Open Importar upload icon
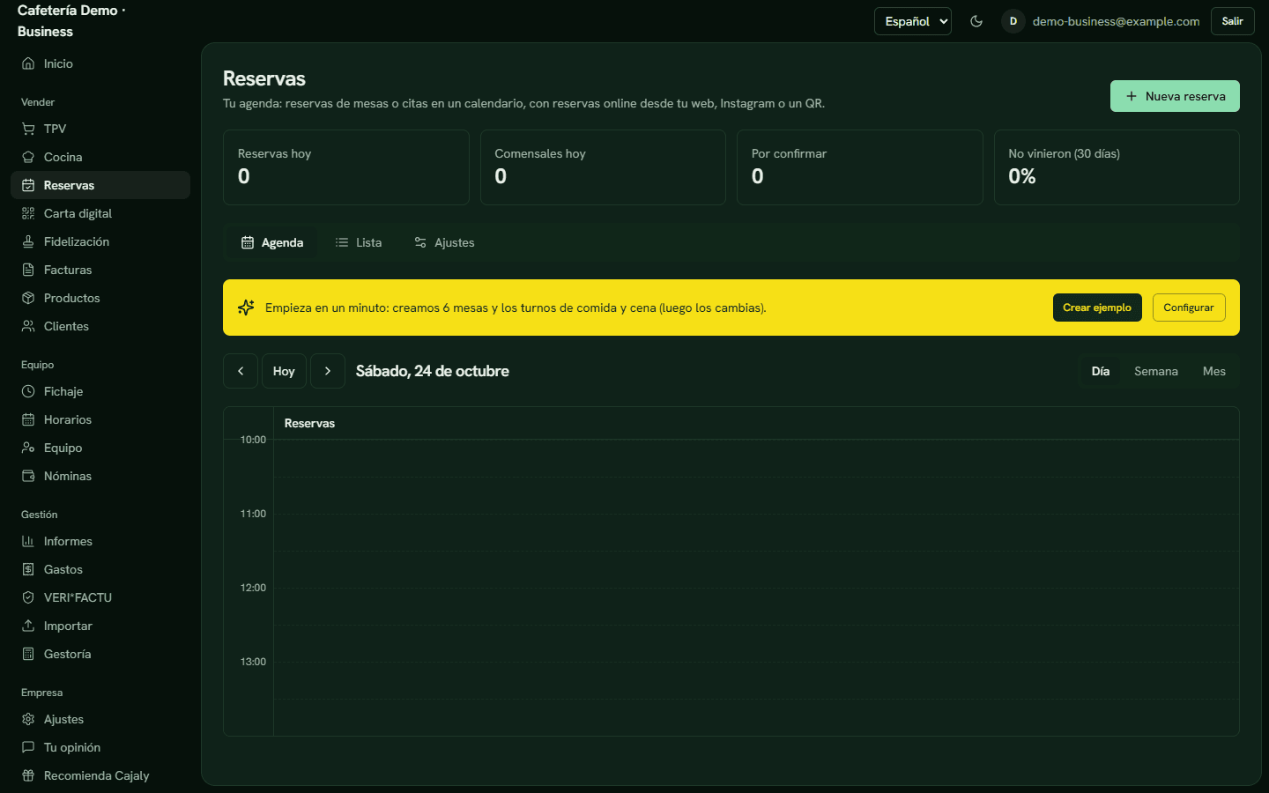Image resolution: width=1269 pixels, height=793 pixels. tap(28, 626)
